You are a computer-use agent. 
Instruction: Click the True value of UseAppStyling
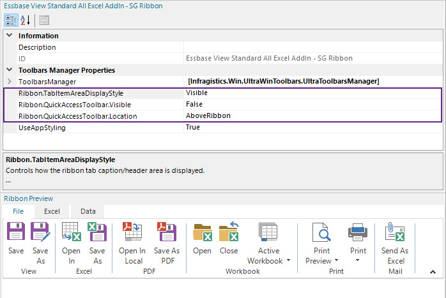click(193, 127)
